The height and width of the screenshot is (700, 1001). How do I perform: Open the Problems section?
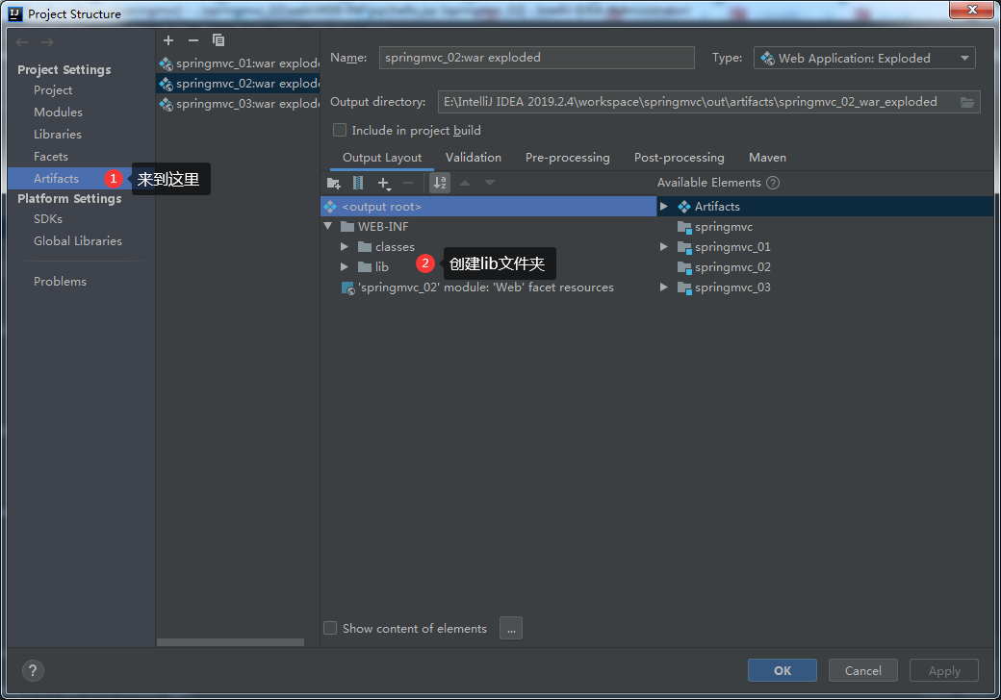click(x=60, y=281)
